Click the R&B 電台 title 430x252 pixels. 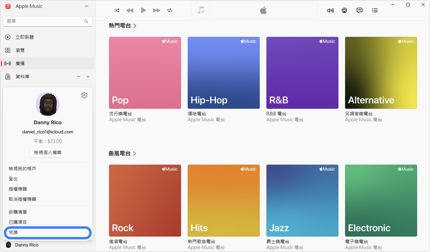coord(276,114)
